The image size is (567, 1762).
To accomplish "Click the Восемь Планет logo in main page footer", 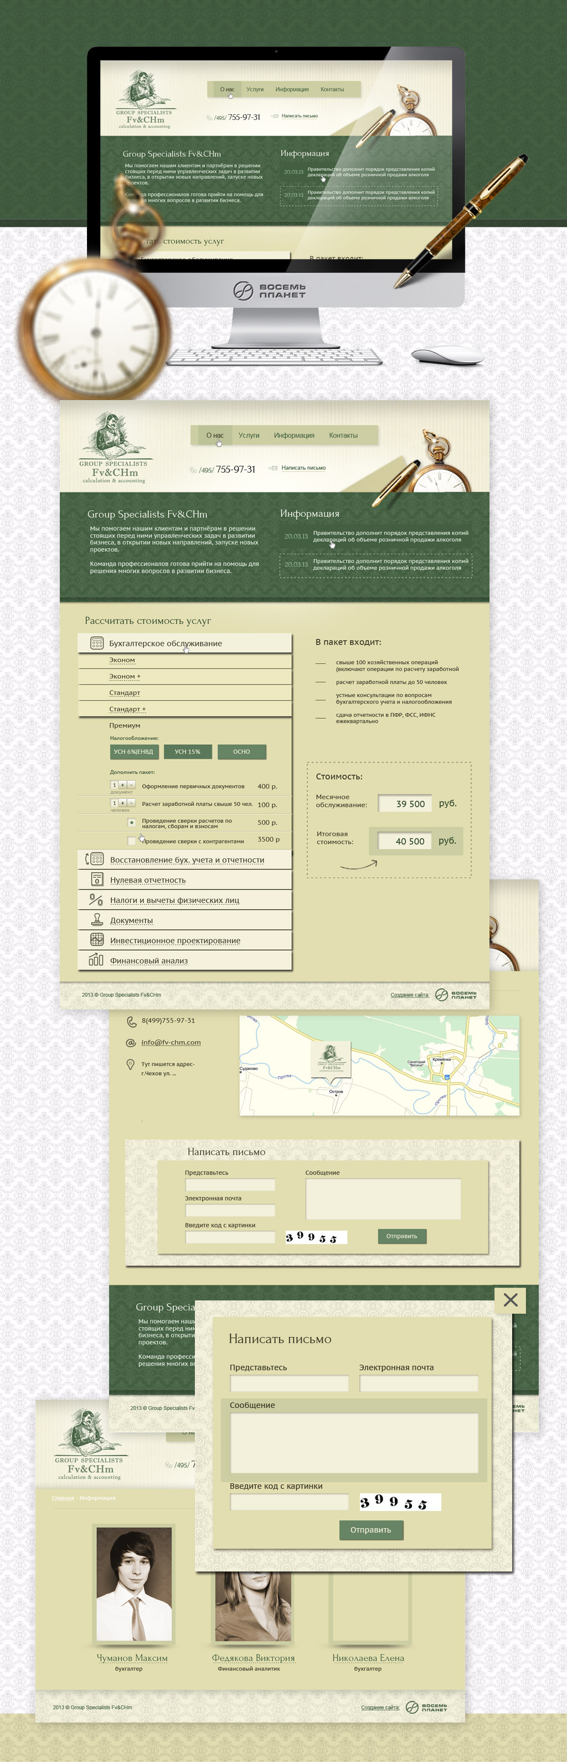I will click(x=456, y=995).
